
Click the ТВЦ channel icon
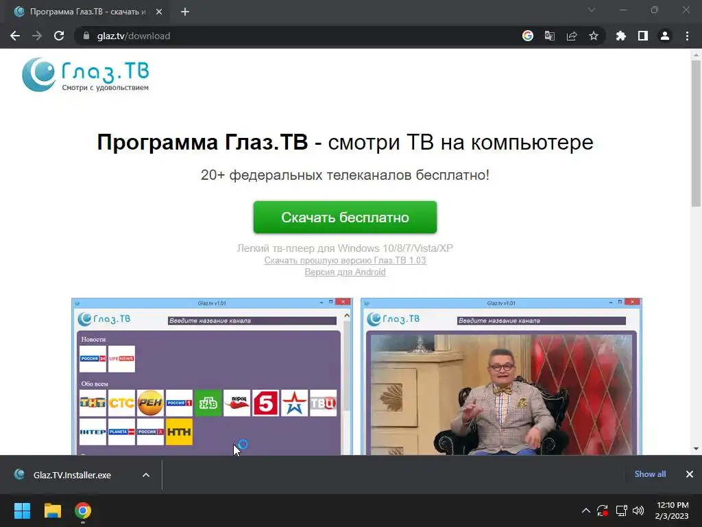pos(323,403)
